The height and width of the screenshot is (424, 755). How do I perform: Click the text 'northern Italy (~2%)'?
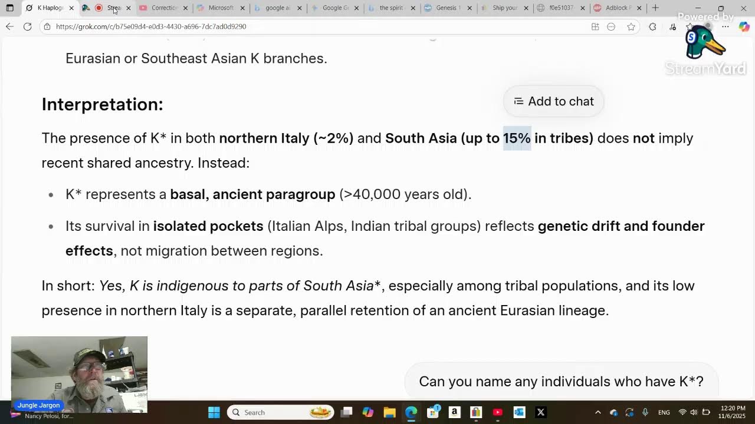click(x=286, y=138)
